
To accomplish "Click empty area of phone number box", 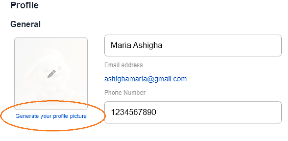I will [218, 112].
